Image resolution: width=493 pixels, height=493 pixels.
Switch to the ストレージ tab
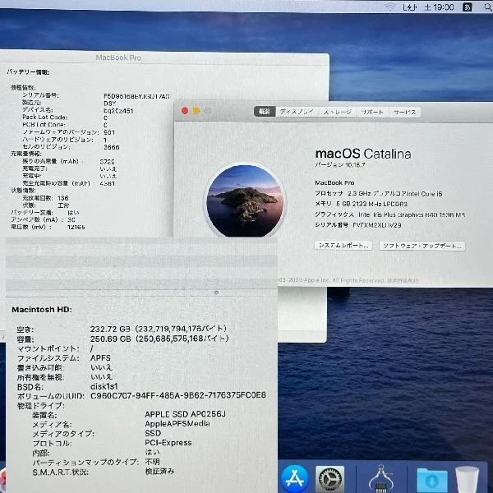pos(337,112)
